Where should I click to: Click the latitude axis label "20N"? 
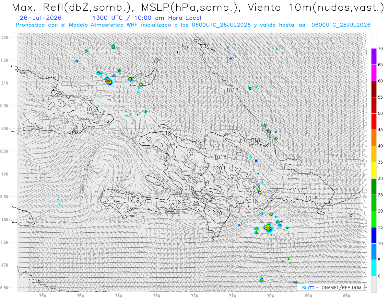coord(6,129)
